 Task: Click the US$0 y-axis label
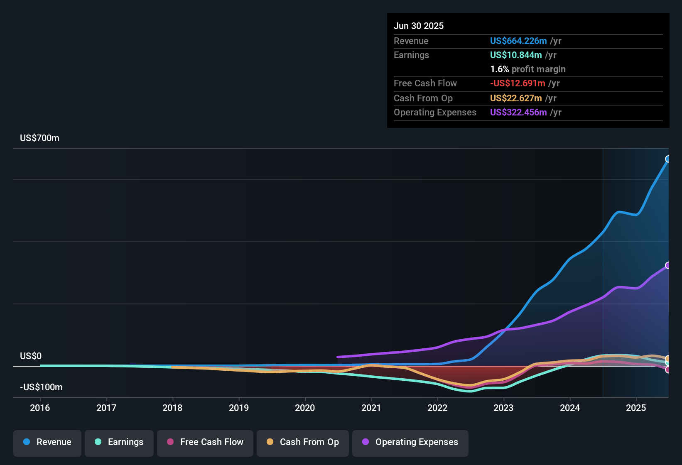click(x=31, y=356)
